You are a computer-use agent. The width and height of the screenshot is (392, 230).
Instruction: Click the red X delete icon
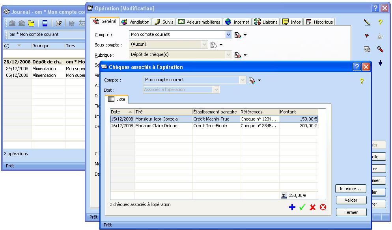(313, 207)
